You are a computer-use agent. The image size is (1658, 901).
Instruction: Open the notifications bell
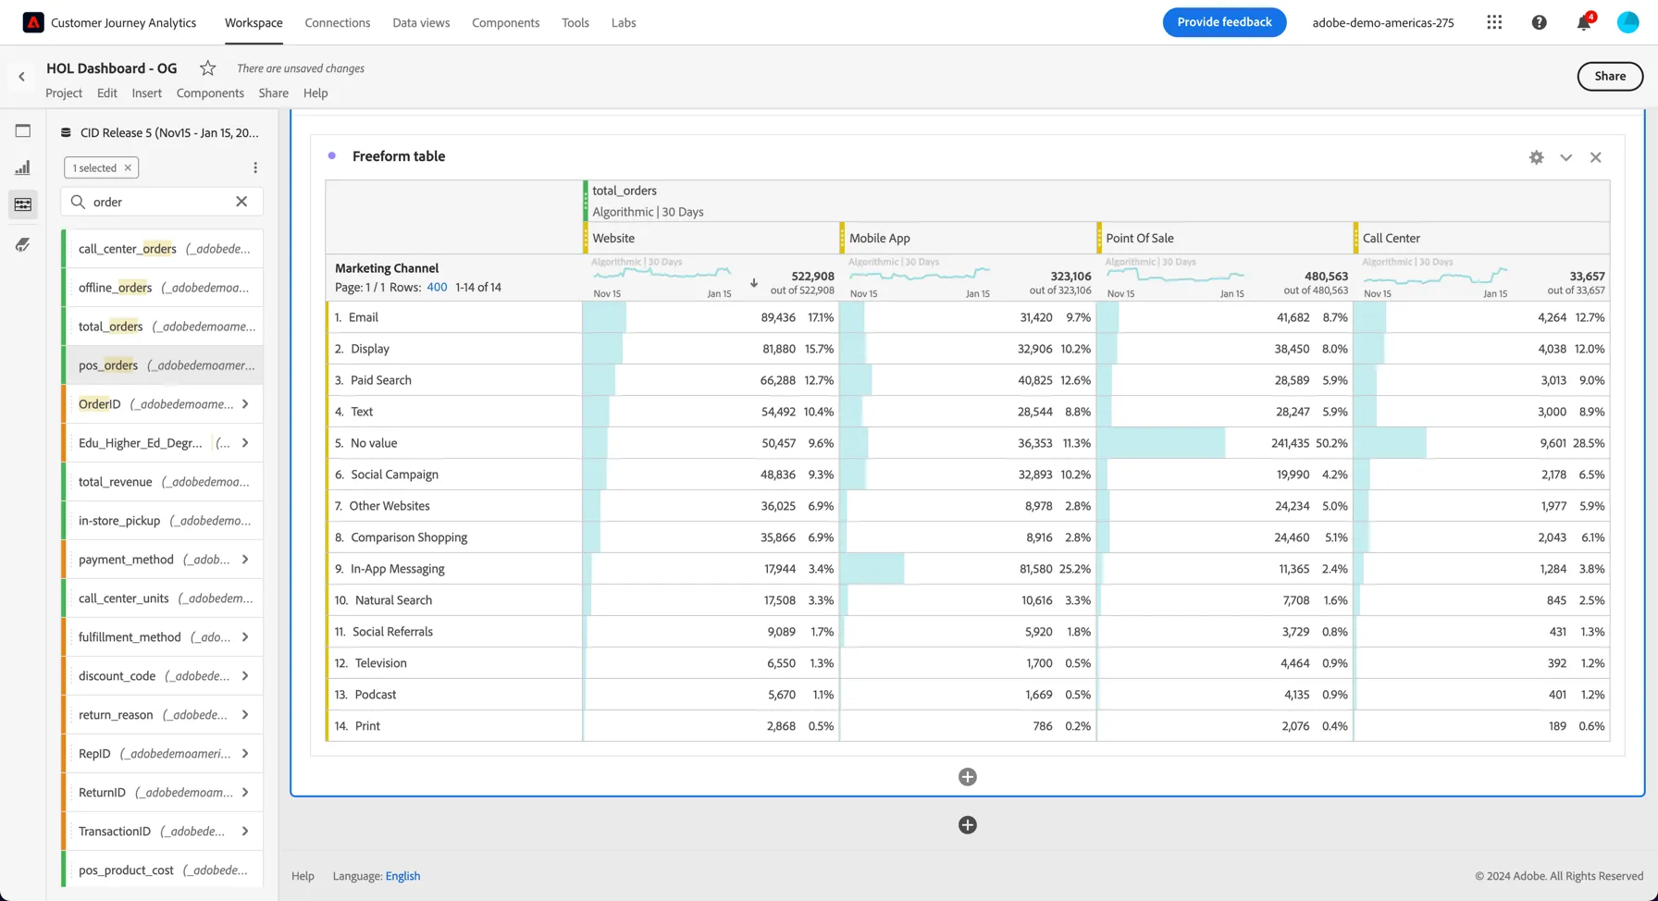click(1584, 22)
